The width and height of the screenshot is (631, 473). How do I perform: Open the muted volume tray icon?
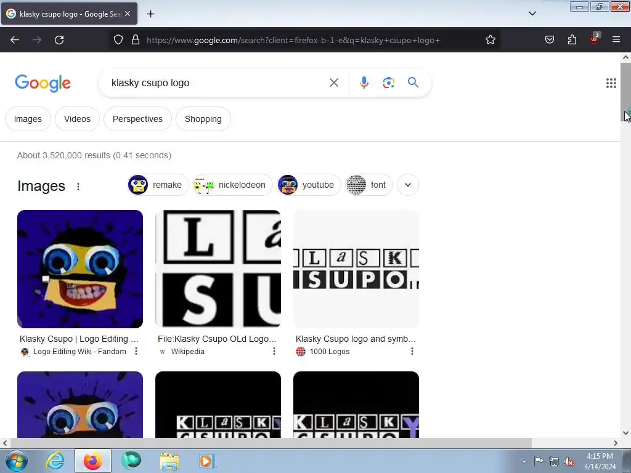pos(569,461)
